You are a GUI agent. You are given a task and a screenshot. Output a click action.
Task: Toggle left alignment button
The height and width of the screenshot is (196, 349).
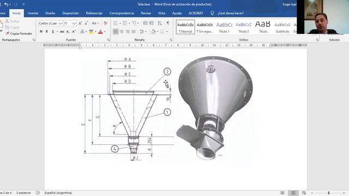pyautogui.click(x=116, y=32)
